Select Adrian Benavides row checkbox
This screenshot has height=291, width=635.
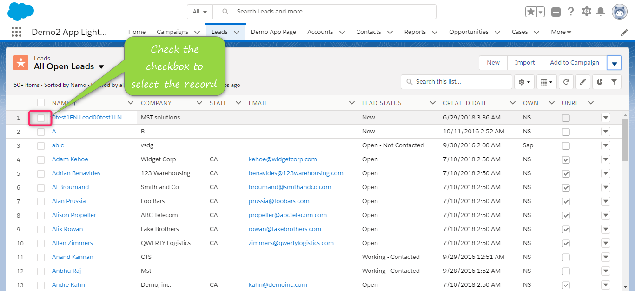click(x=41, y=173)
